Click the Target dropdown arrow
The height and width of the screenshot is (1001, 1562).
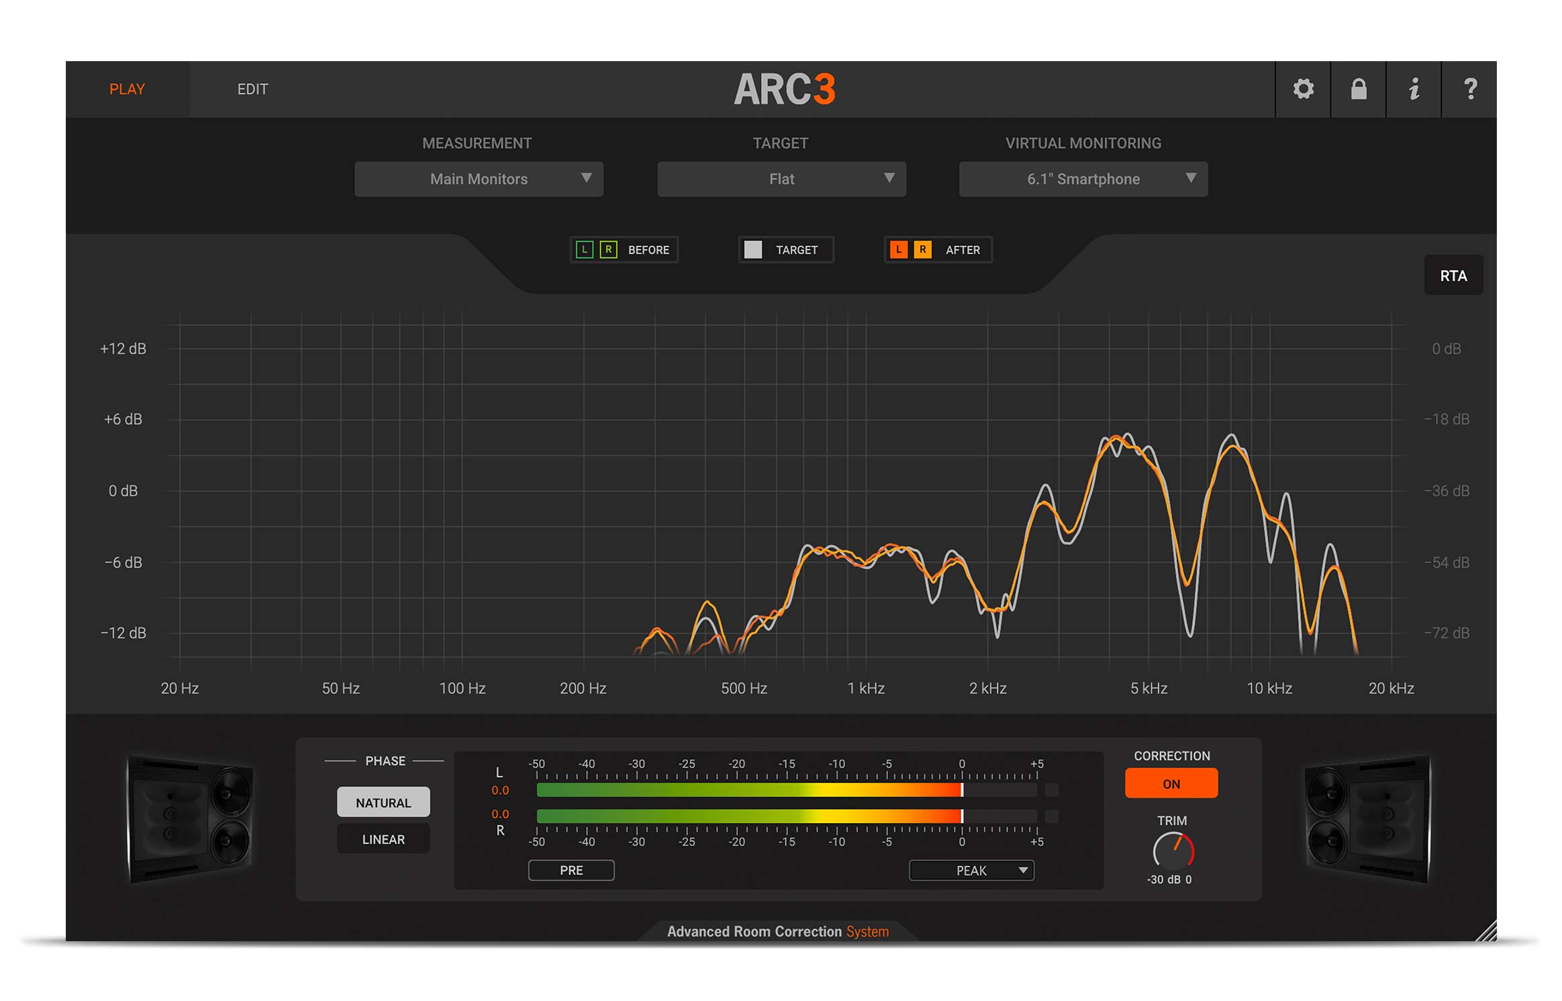[x=889, y=178]
